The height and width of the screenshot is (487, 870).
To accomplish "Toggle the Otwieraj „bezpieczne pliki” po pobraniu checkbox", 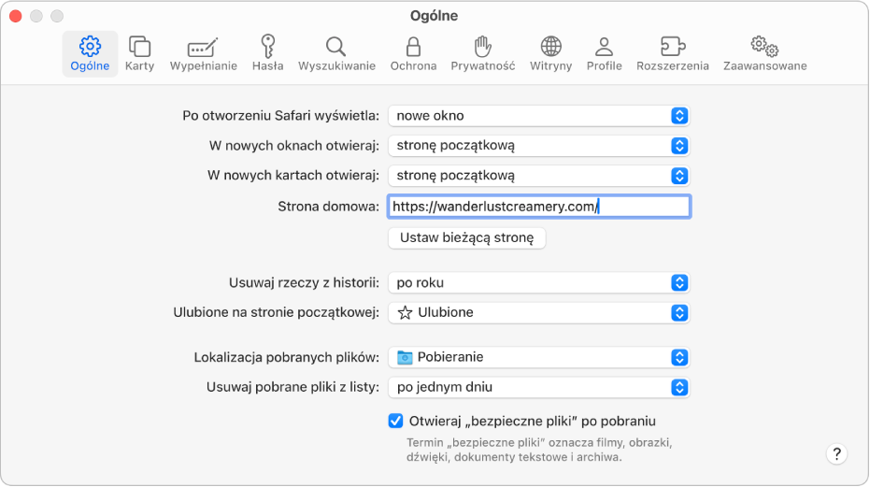I will click(395, 421).
